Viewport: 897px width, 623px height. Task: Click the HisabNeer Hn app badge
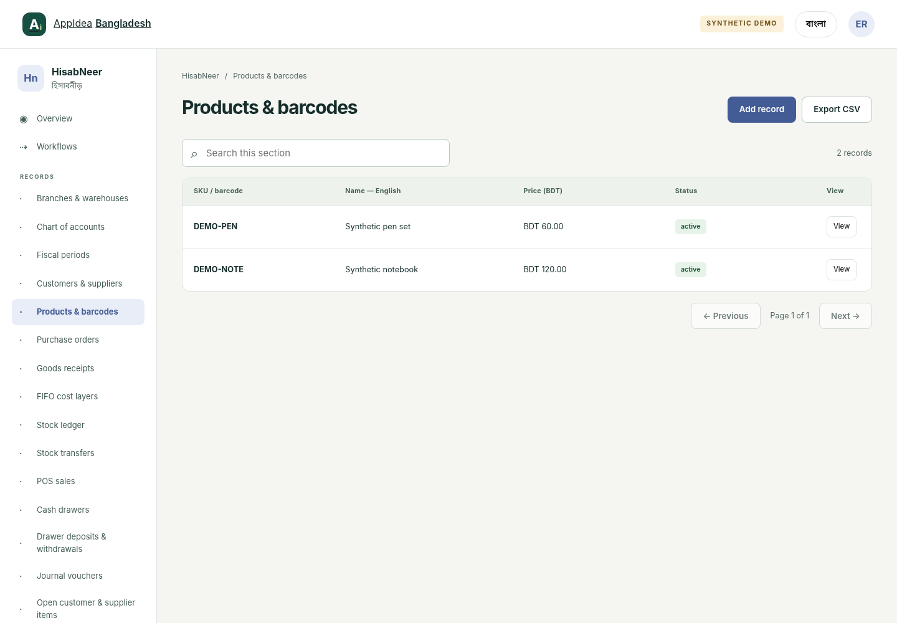coord(31,78)
